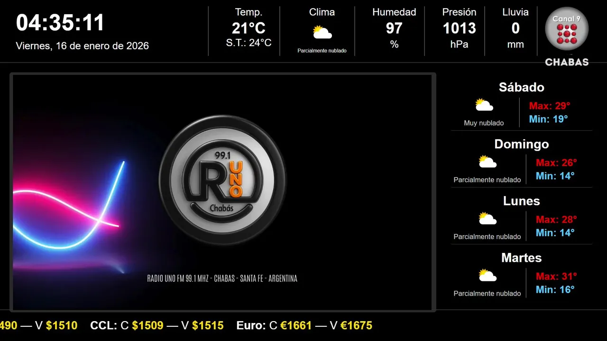Click the rain value 0
The width and height of the screenshot is (607, 341).
tap(515, 28)
